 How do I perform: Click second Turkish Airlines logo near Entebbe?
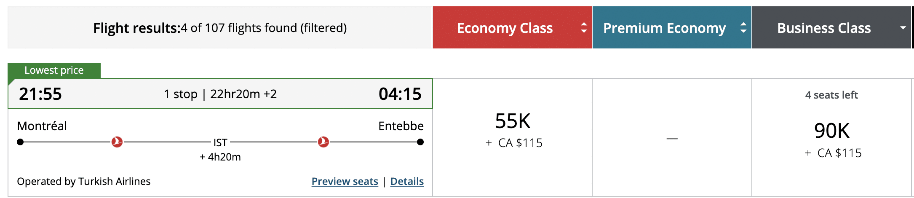(x=323, y=142)
